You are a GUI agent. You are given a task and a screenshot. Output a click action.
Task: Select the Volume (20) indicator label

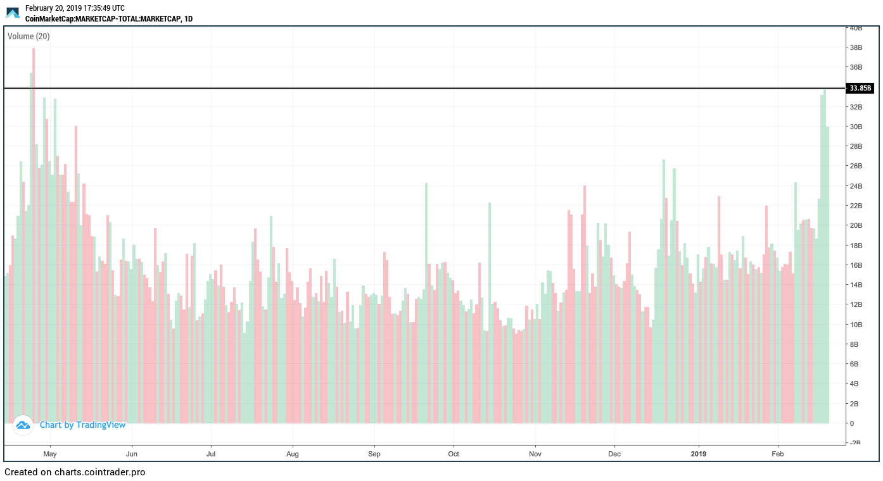tap(29, 36)
